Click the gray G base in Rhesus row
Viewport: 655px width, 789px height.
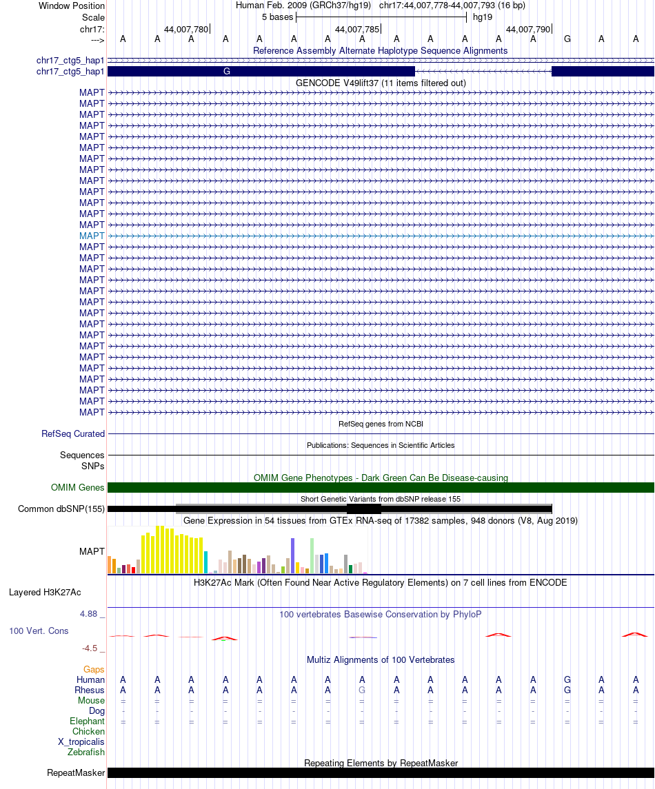[x=362, y=690]
